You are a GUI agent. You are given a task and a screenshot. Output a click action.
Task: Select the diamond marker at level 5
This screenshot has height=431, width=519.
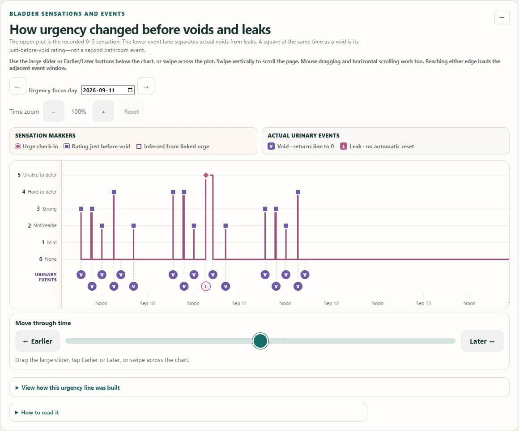pos(206,175)
